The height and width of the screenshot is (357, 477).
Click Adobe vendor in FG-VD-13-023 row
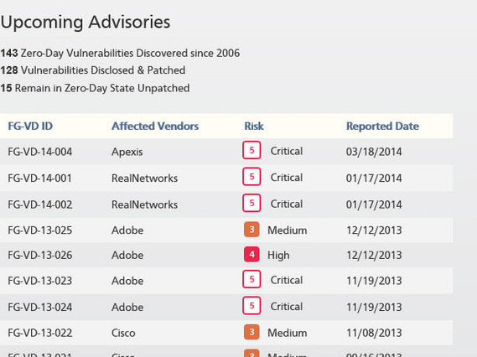[127, 281]
